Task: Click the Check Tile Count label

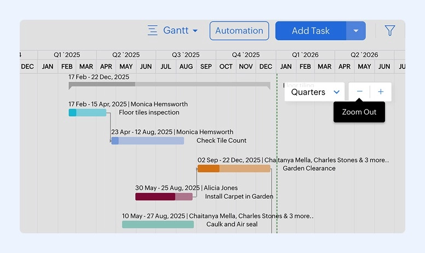Action: point(221,141)
